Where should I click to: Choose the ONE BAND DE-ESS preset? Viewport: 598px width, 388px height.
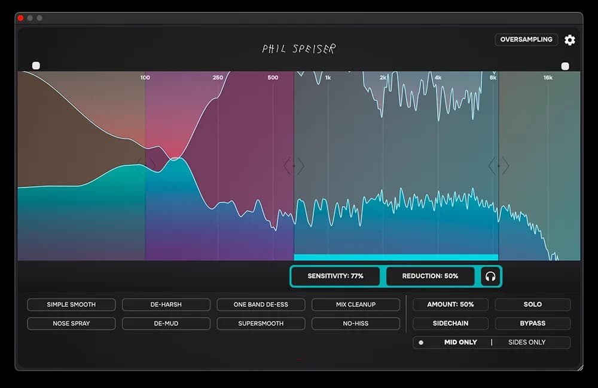point(261,304)
